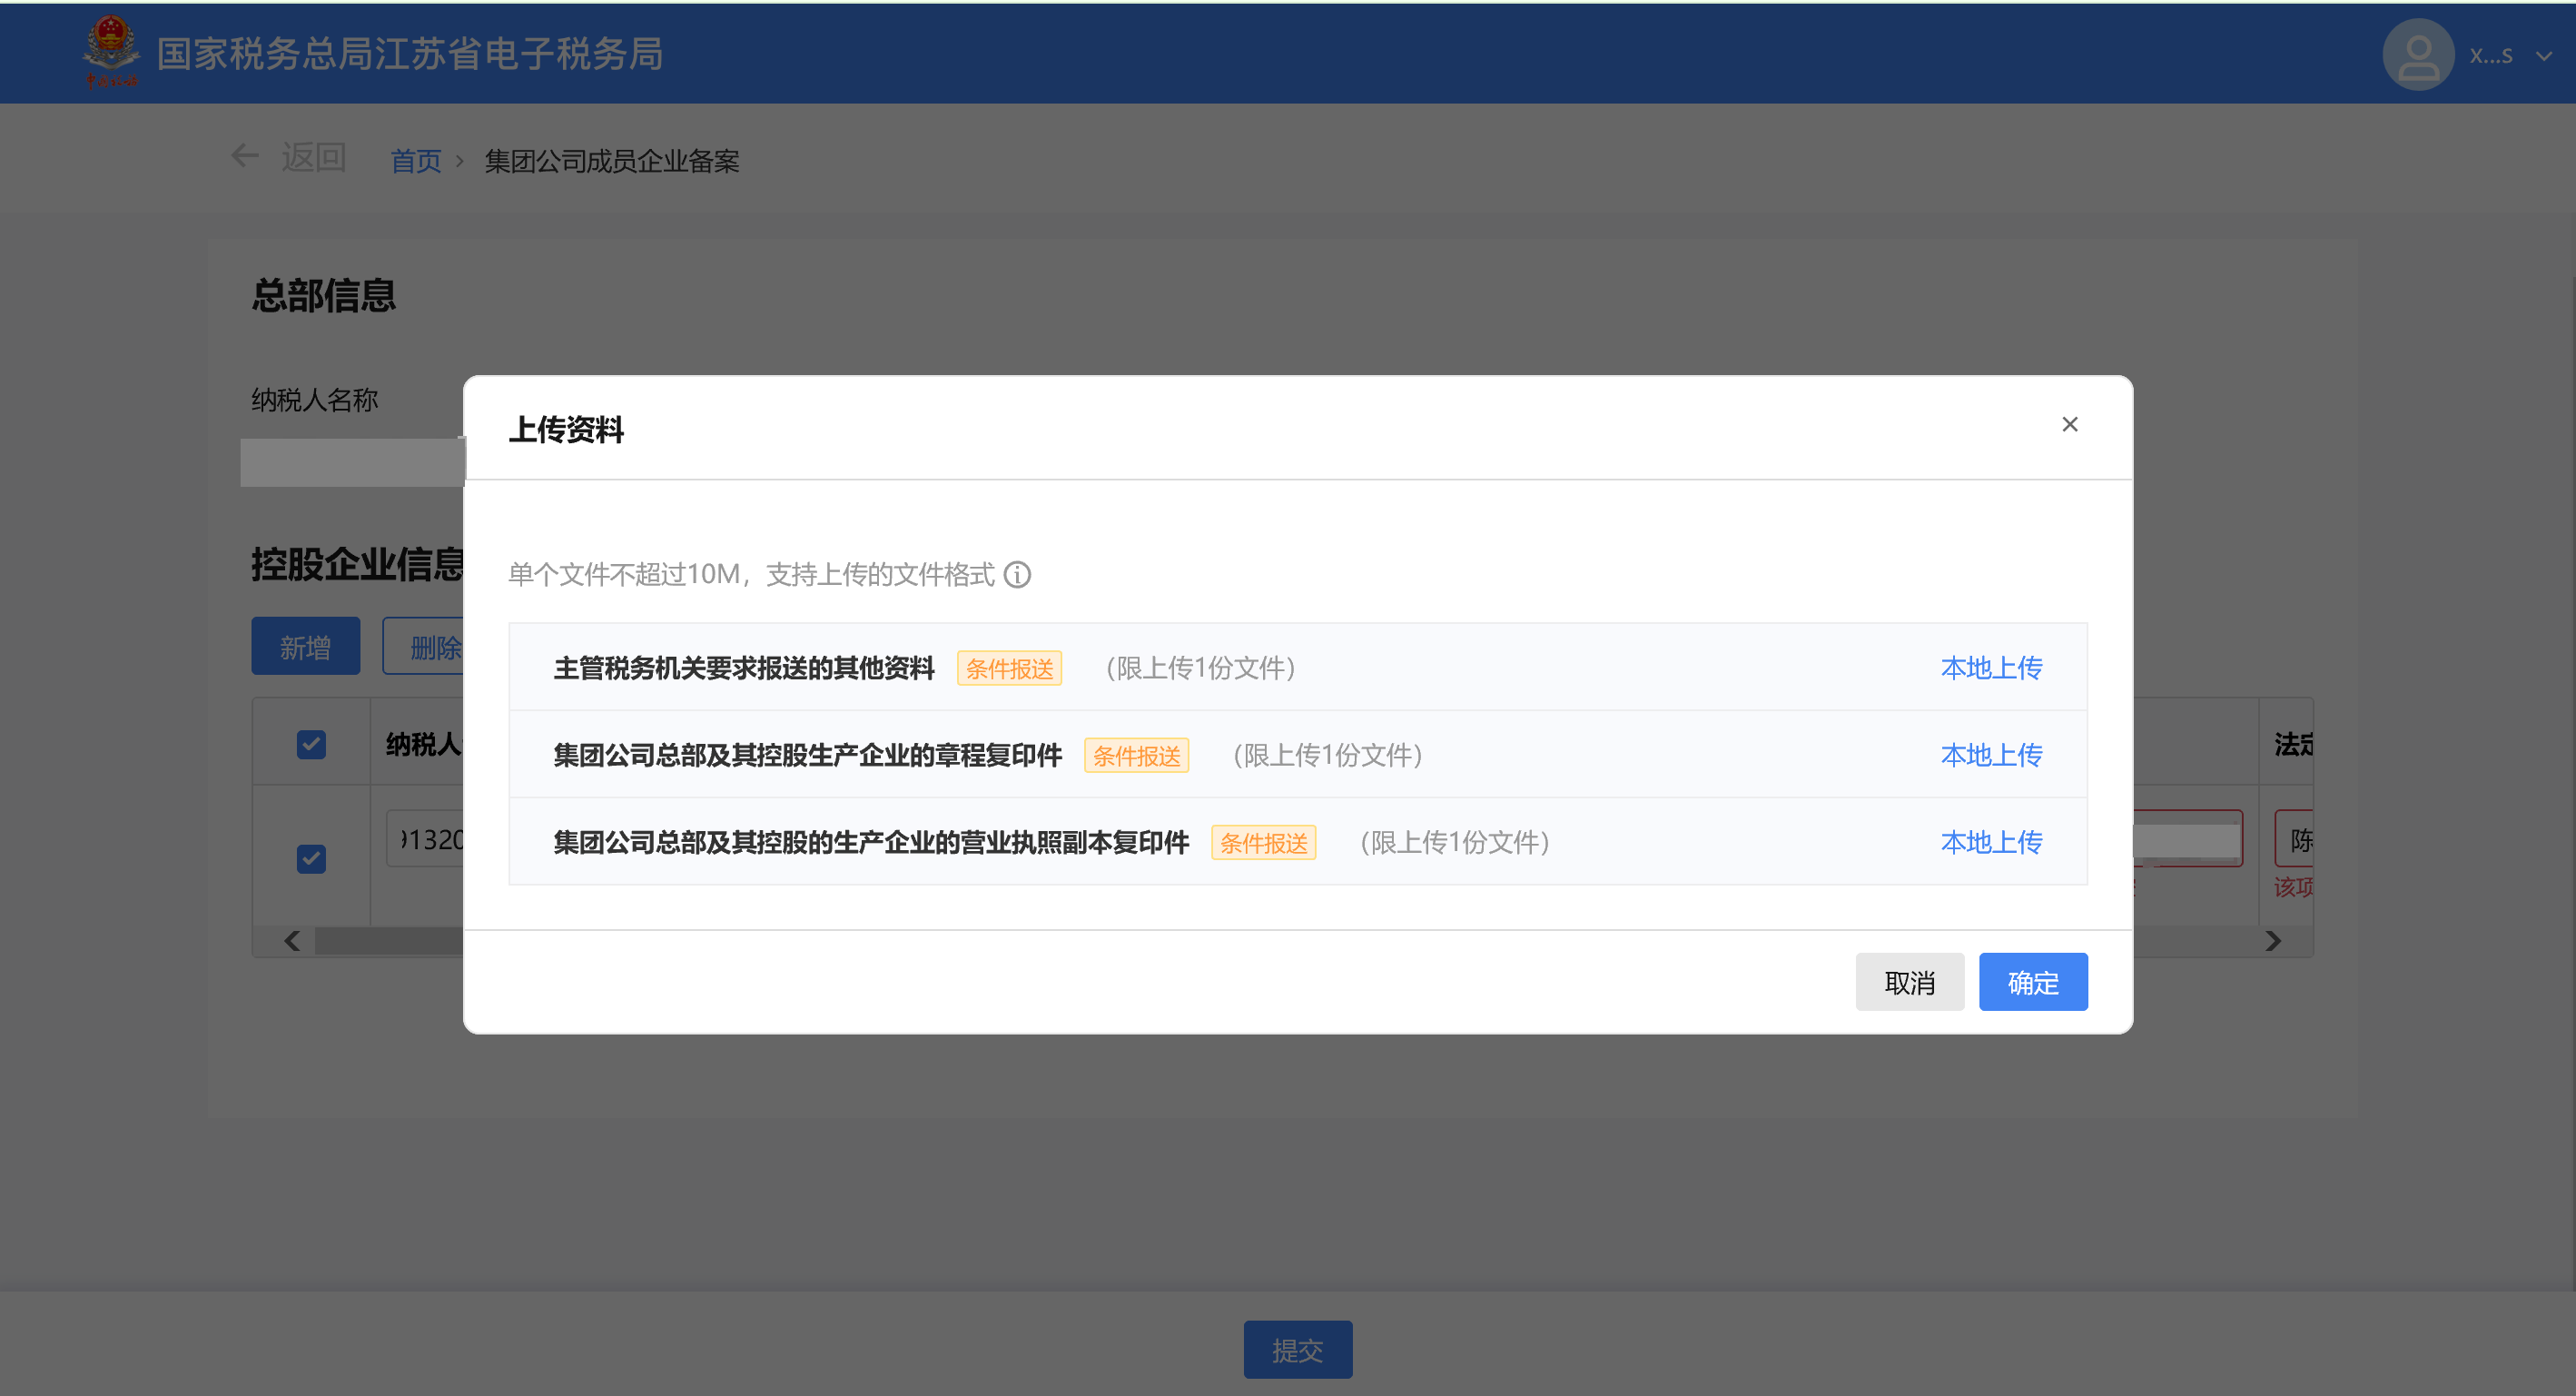Upload file for 章程复印件 row
Image resolution: width=2576 pixels, height=1396 pixels.
(1990, 755)
